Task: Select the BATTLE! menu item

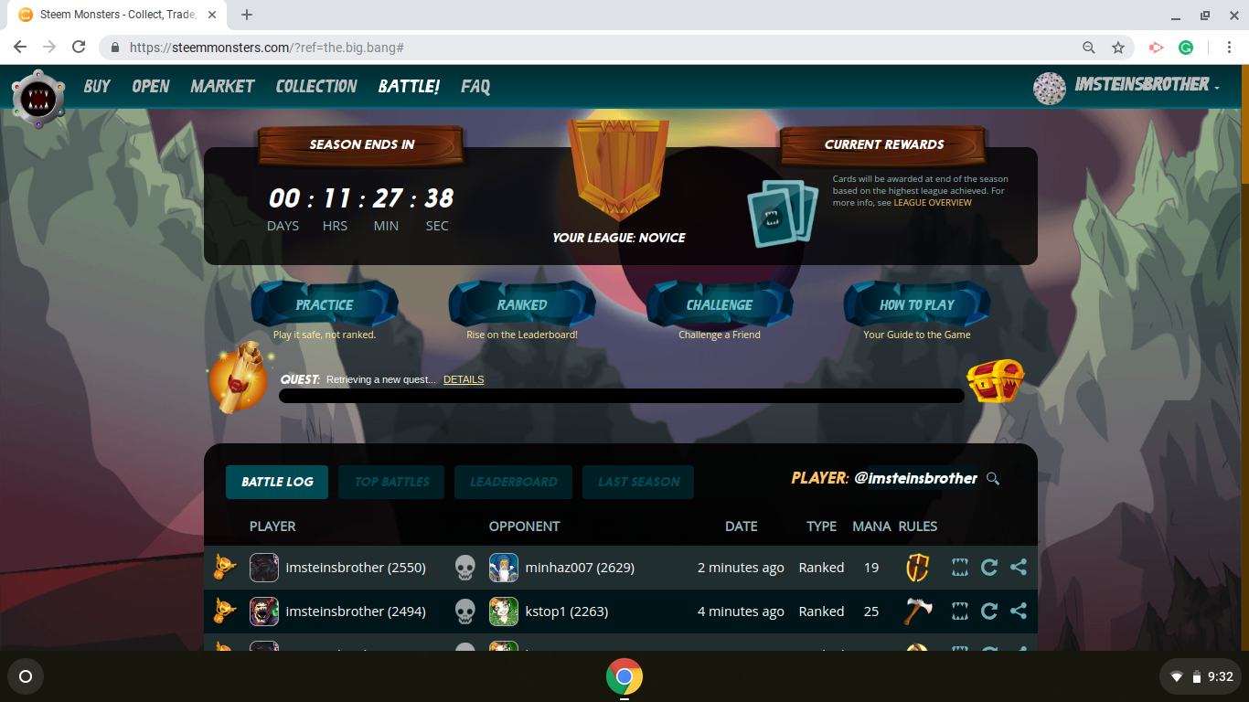Action: pos(409,86)
